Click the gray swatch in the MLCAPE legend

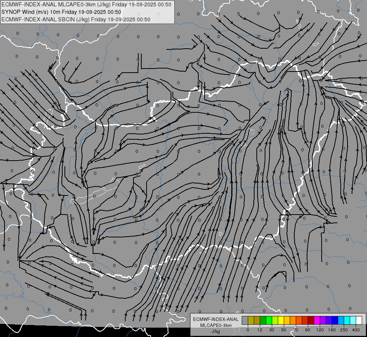245,320
